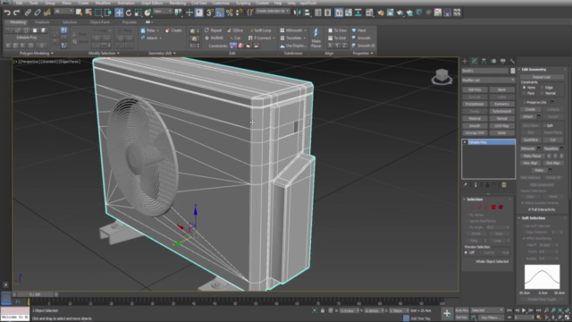This screenshot has width=572, height=322.
Task: Click the object name field
Action: pos(485,71)
